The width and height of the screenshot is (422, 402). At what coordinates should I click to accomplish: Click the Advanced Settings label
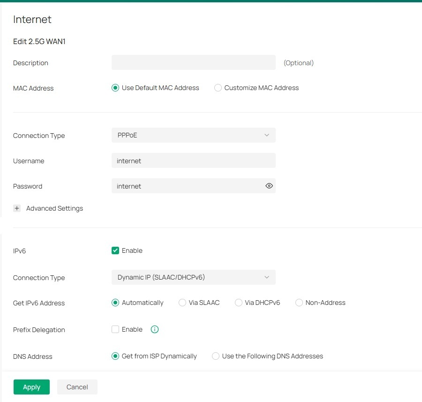tap(55, 208)
